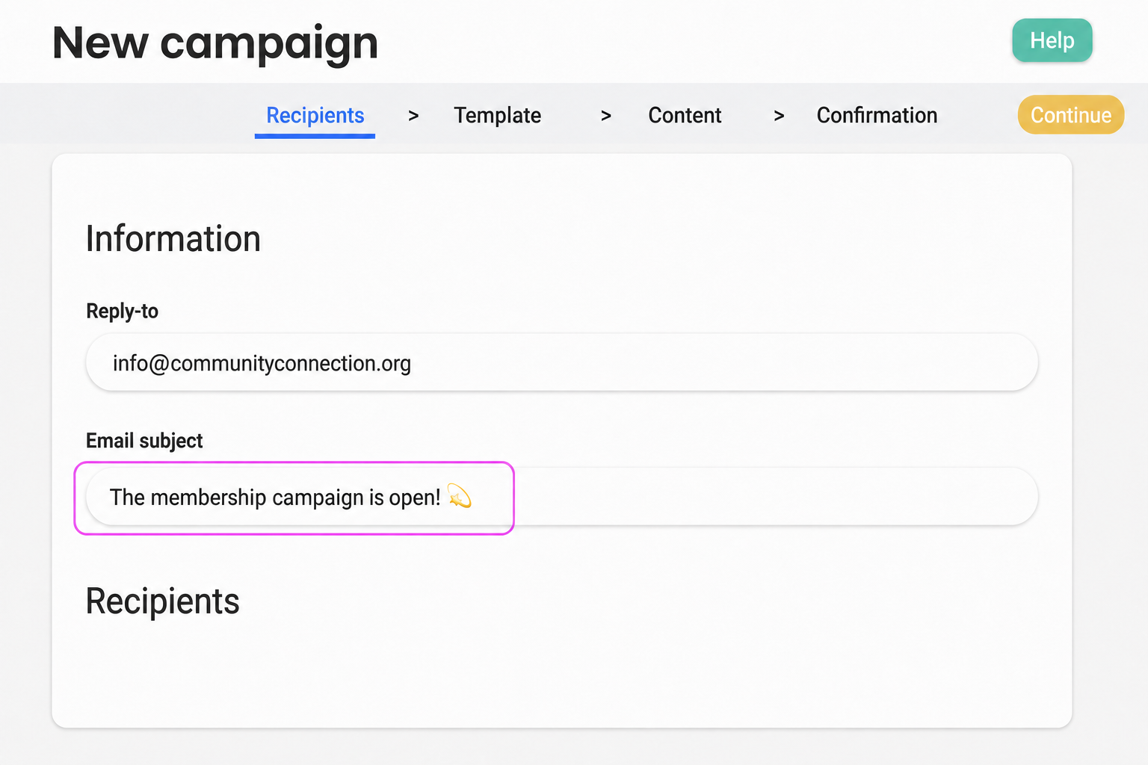This screenshot has width=1148, height=765.
Task: Focus the Reply-to email field
Action: (x=562, y=362)
